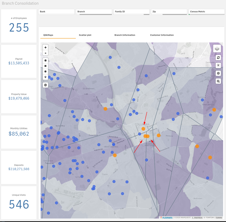226x222 pixels.
Task: Open the Zip filter pane
Action: tap(169, 12)
